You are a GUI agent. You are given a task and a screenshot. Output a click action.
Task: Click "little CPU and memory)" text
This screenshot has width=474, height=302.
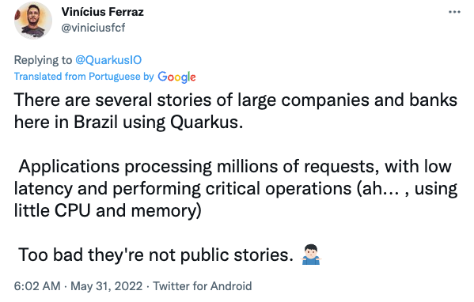coord(108,210)
